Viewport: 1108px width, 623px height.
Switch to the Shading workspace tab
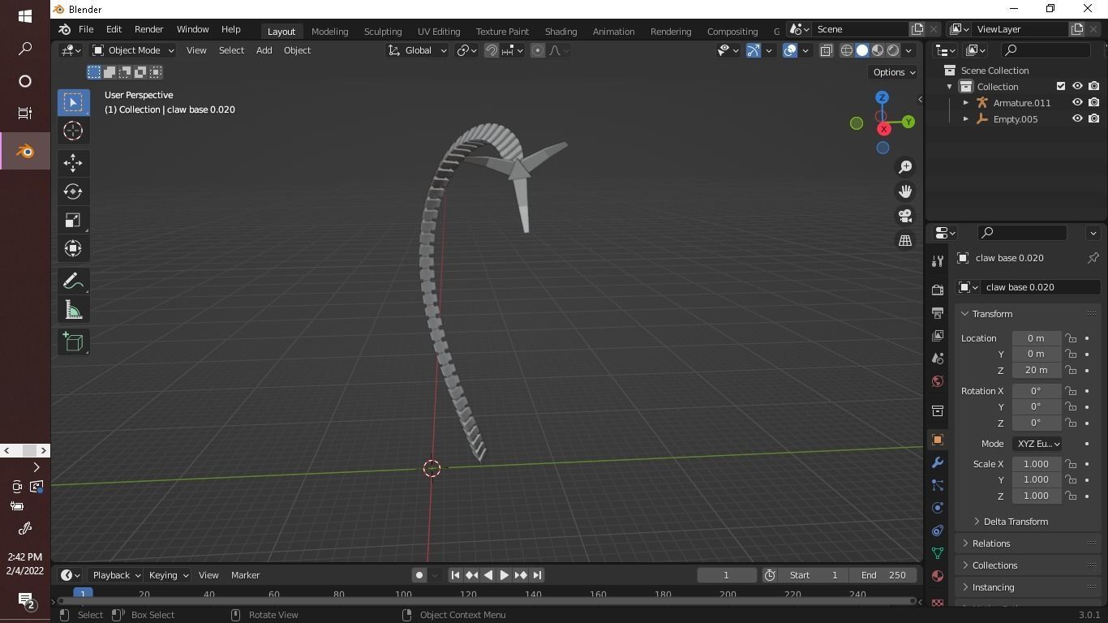pos(560,31)
